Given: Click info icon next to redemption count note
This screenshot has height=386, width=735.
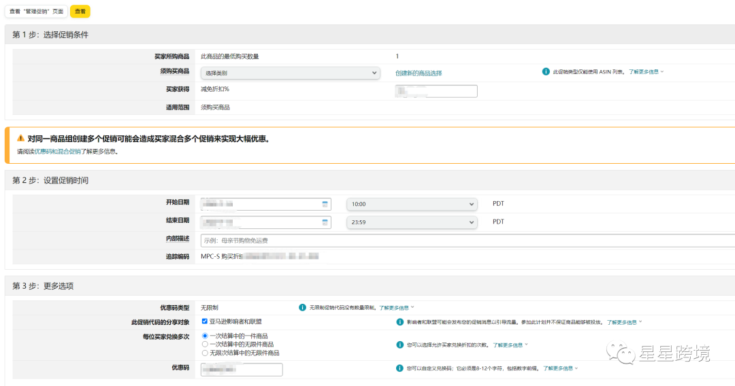Looking at the screenshot, I should point(399,345).
